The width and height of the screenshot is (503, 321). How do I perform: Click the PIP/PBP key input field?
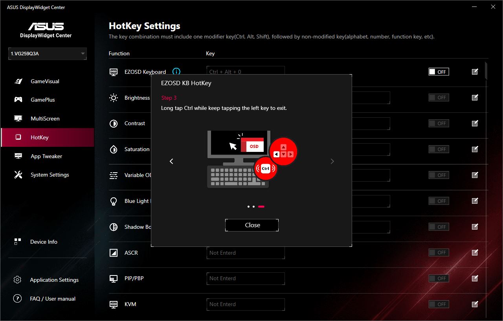[x=246, y=278]
